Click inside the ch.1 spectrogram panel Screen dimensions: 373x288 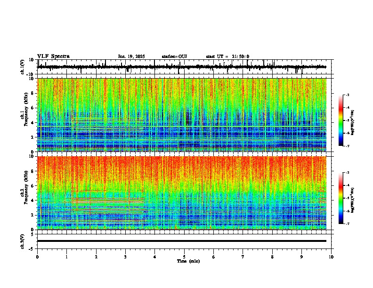coord(182,115)
